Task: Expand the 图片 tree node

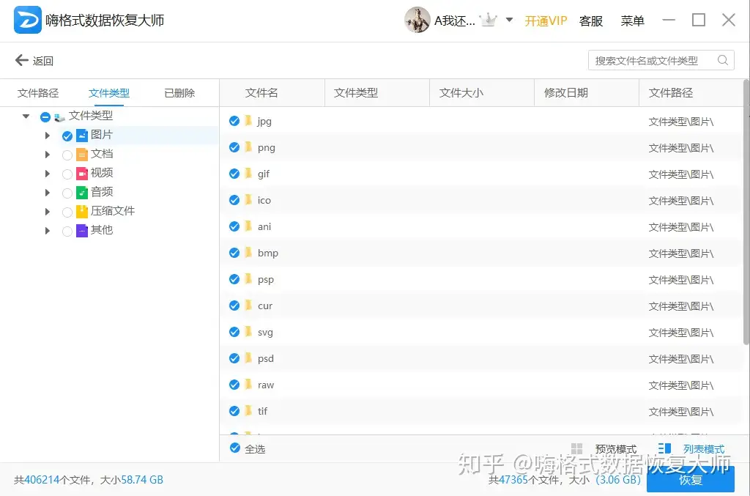Action: 48,136
